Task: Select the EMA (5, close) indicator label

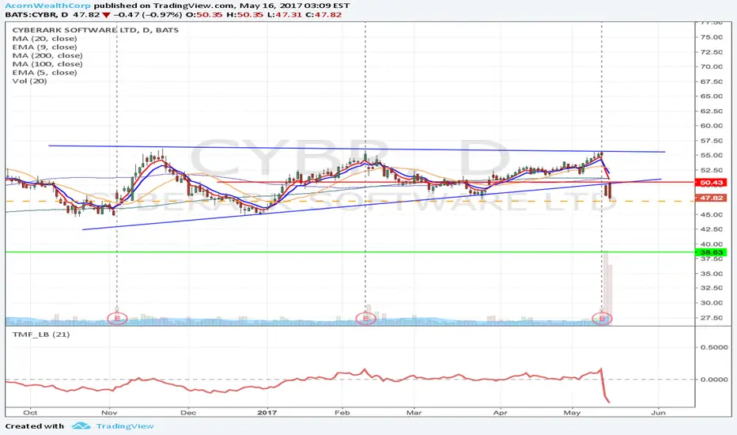Action: [44, 73]
